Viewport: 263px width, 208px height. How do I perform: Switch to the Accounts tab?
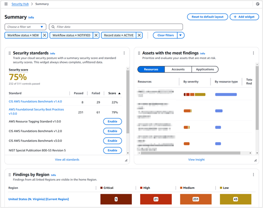(x=178, y=69)
